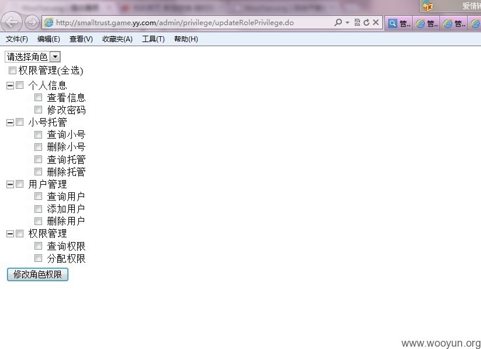Check the 权限管理(全选) select-all checkbox
The width and height of the screenshot is (481, 349).
(12, 70)
